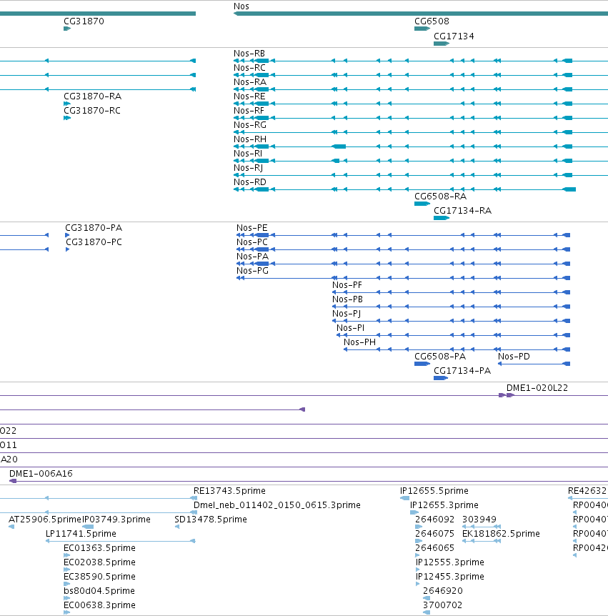Open EC38590.5prime EST entry
Image resolution: width=608 pixels, height=616 pixels.
(x=99, y=576)
